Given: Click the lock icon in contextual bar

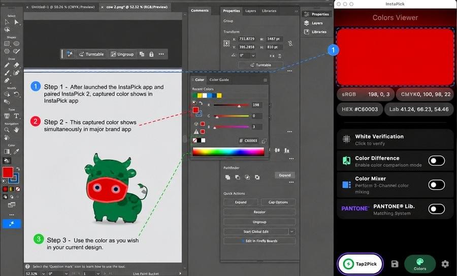Looking at the screenshot, I should pyautogui.click(x=151, y=54).
